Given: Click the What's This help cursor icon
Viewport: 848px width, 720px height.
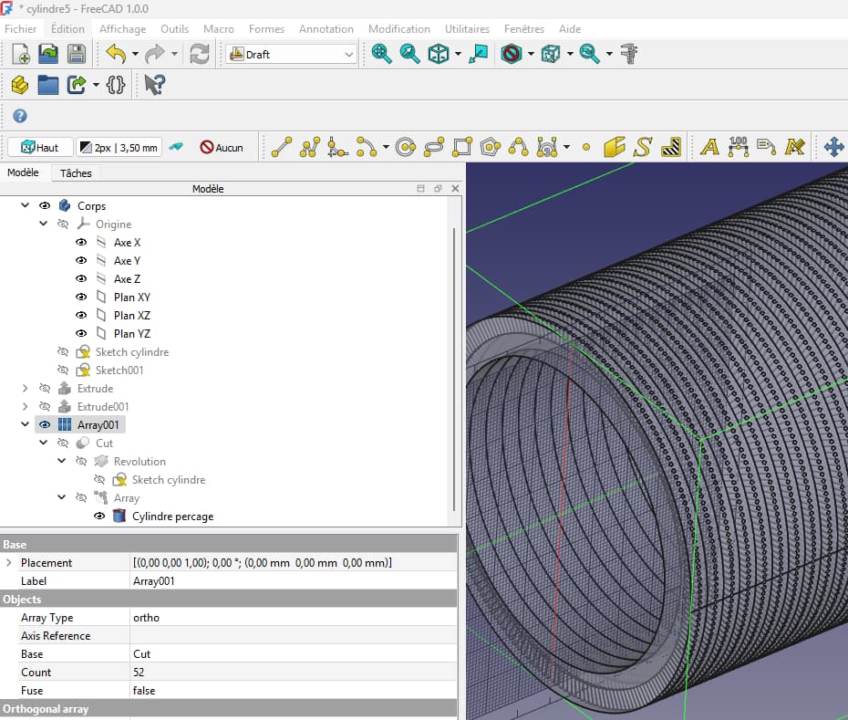Looking at the screenshot, I should 154,85.
